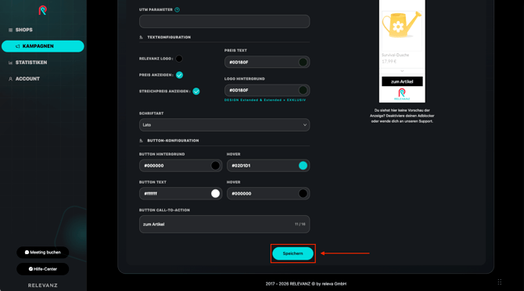Screen dimensions: 524x291
Task: Open the Button Hintergrund hover color swatch
Action: coord(303,166)
